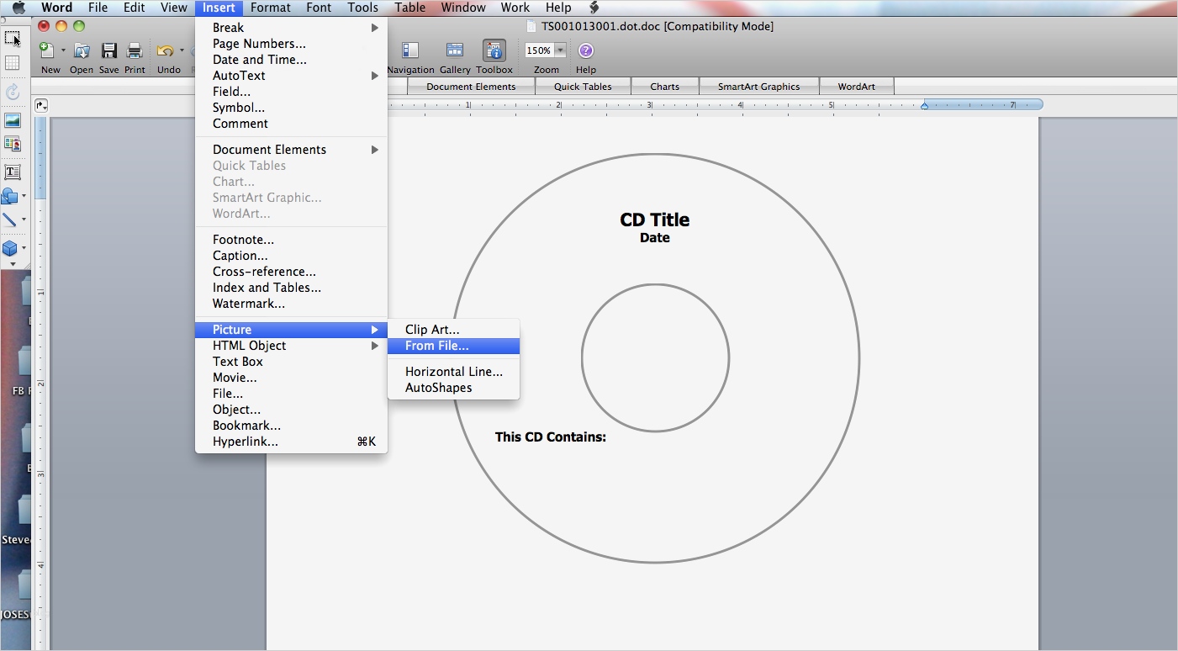The height and width of the screenshot is (651, 1178).
Task: Switch to the Quick Tables tab
Action: (583, 87)
